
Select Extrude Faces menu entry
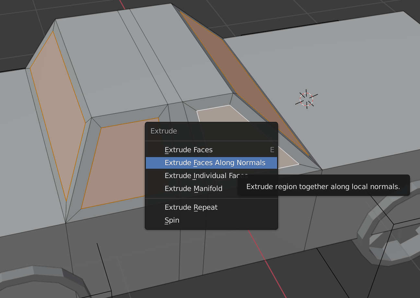[x=211, y=150]
